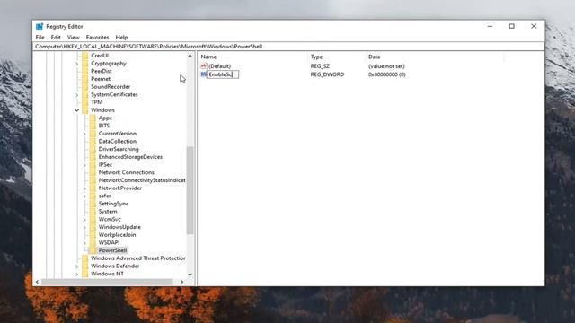
Task: Click the safer folder icon
Action: [93, 196]
